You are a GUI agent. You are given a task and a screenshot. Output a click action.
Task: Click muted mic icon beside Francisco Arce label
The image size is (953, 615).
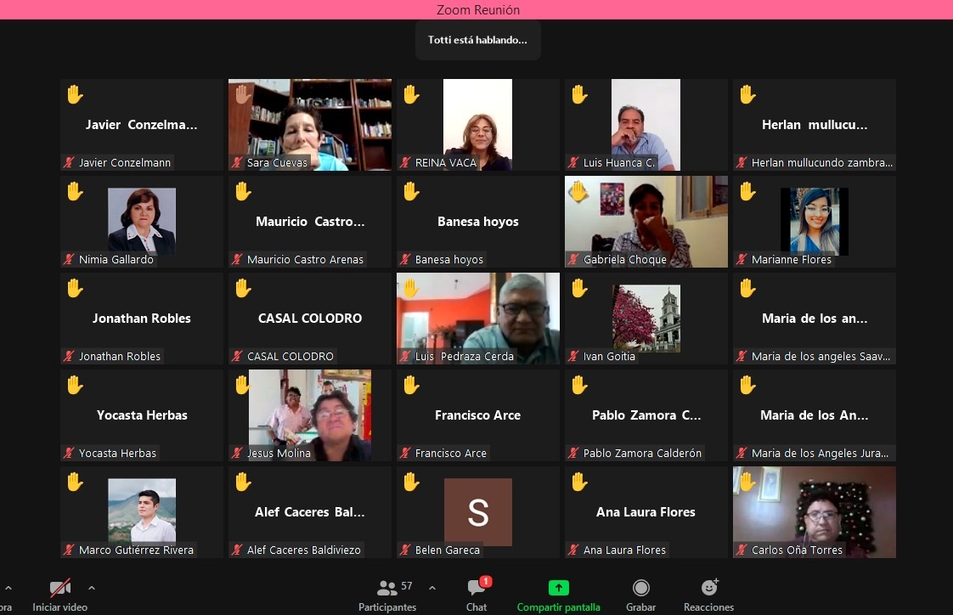pyautogui.click(x=406, y=454)
